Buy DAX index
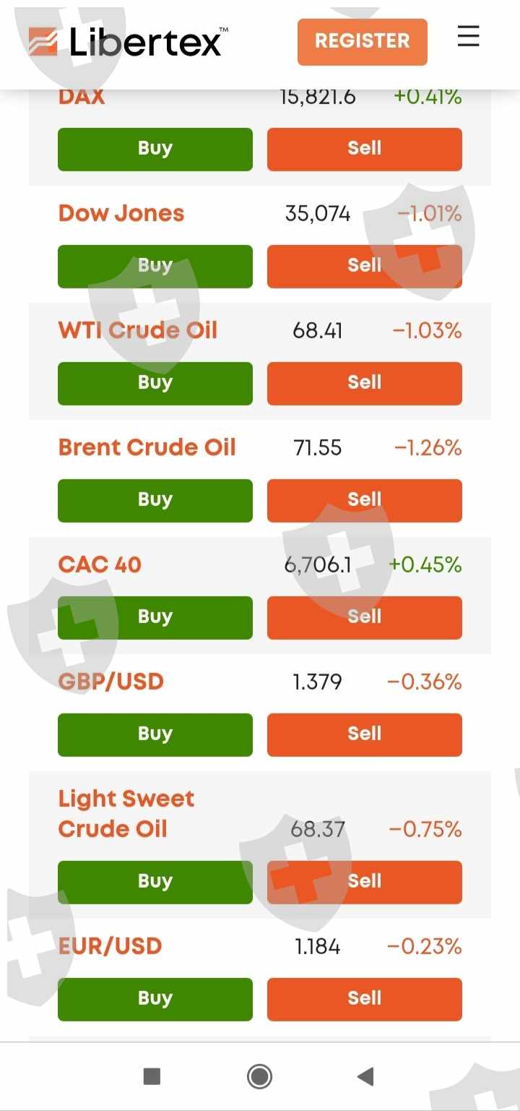 pos(155,149)
